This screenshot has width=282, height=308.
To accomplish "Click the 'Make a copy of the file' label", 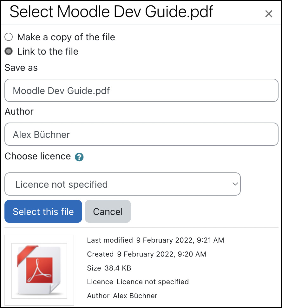I will pyautogui.click(x=66, y=37).
